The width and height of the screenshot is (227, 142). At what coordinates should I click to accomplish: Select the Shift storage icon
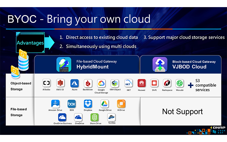(x=154, y=83)
